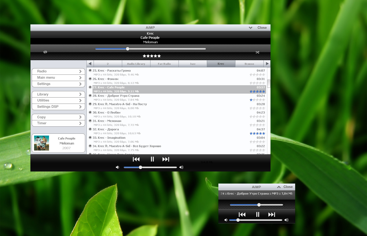Close the AIMP mini player
Viewport: 367px width, 236px height.
[288, 187]
